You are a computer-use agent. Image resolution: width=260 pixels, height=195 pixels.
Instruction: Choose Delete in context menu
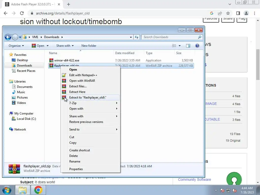click(x=90, y=156)
